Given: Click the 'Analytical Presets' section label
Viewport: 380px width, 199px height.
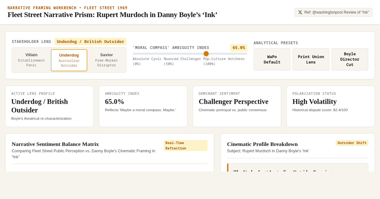Looking at the screenshot, I should tap(276, 43).
